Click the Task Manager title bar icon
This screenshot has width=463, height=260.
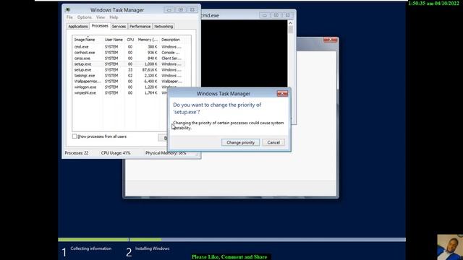click(68, 9)
